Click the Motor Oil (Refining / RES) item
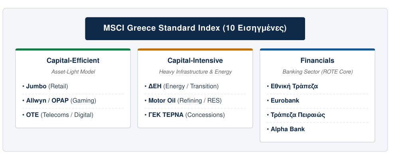Image resolution: width=396 pixels, height=163 pixels. 195,101
